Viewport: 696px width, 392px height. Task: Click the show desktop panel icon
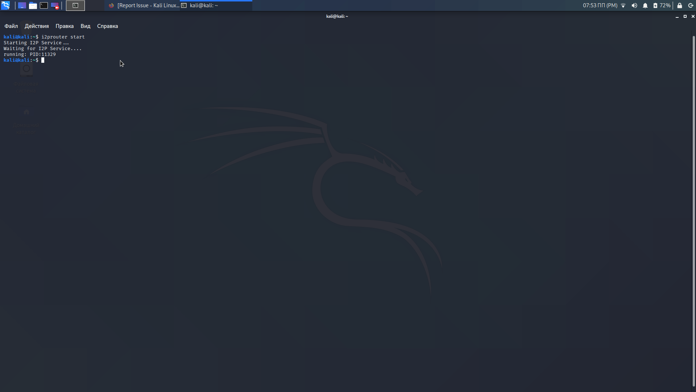(x=22, y=5)
